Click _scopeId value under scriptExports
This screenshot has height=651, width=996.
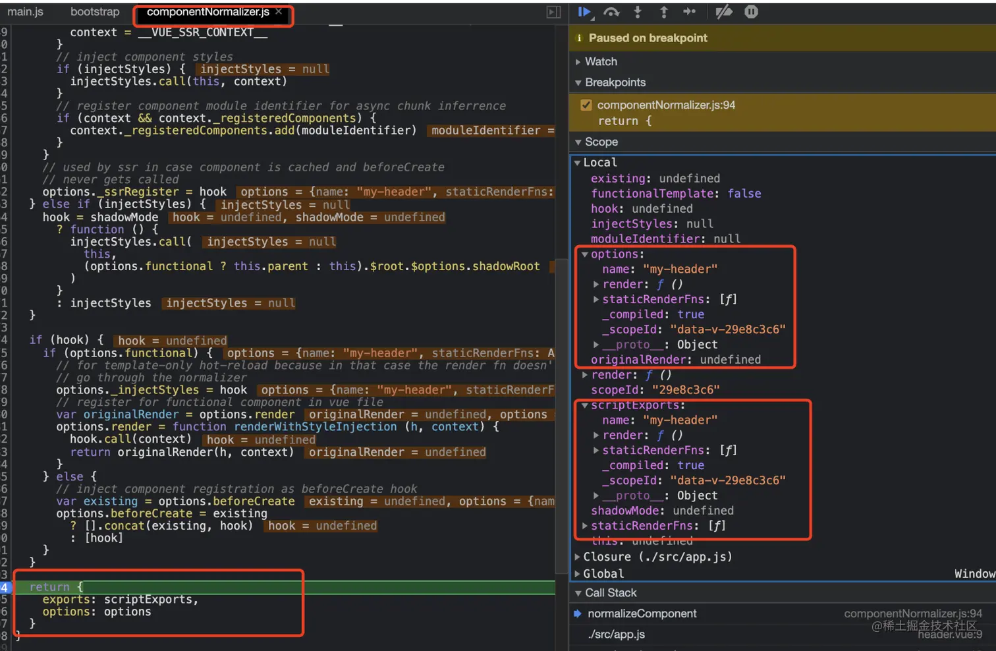tap(727, 480)
